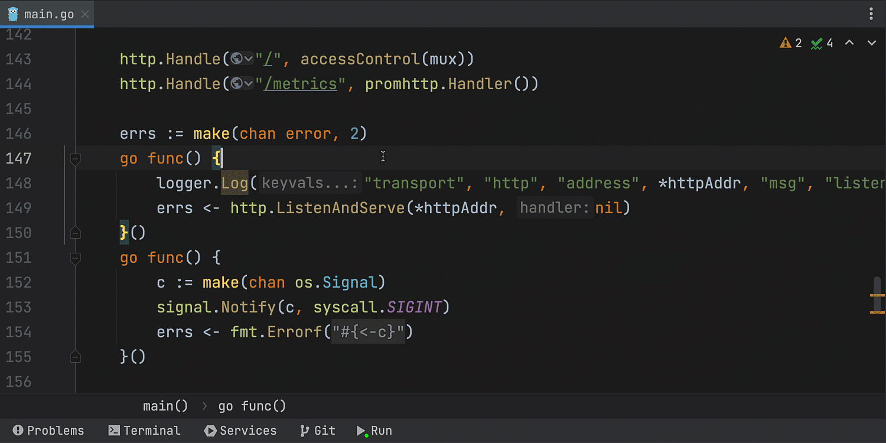Click the "chan error" type on line 146

(x=285, y=133)
